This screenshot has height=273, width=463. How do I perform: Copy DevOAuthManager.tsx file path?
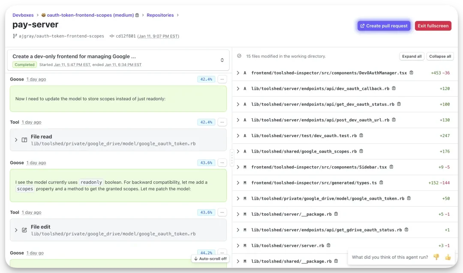[412, 73]
